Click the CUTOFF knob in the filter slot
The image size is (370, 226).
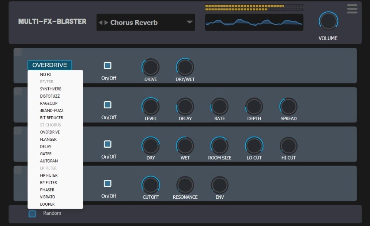pyautogui.click(x=150, y=185)
